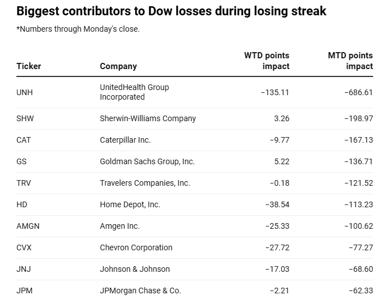Click Johnson & Johnson's MTD value −68.60
The height and width of the screenshot is (299, 381).
pyautogui.click(x=359, y=269)
